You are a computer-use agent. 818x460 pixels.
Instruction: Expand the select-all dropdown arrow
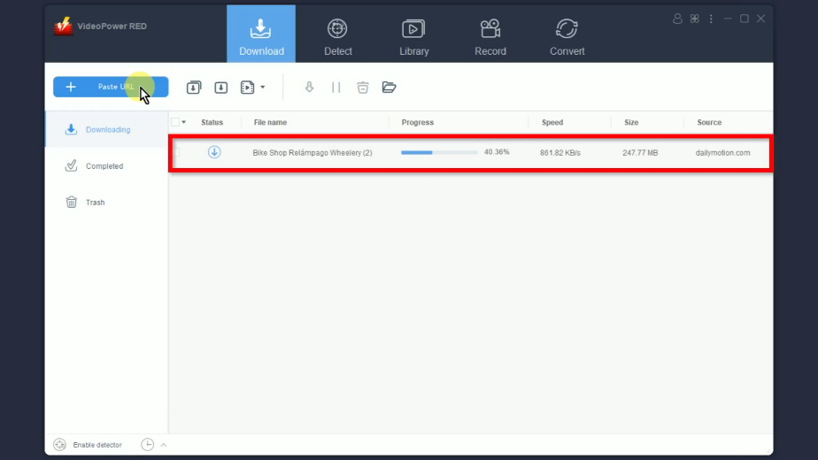pos(183,122)
